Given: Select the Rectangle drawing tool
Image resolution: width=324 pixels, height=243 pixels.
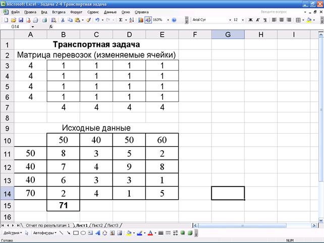Looking at the screenshot, I should 76,233.
